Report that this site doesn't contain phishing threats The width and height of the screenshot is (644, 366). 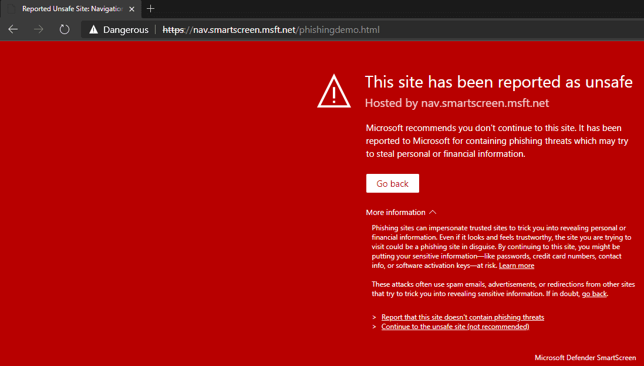click(463, 317)
